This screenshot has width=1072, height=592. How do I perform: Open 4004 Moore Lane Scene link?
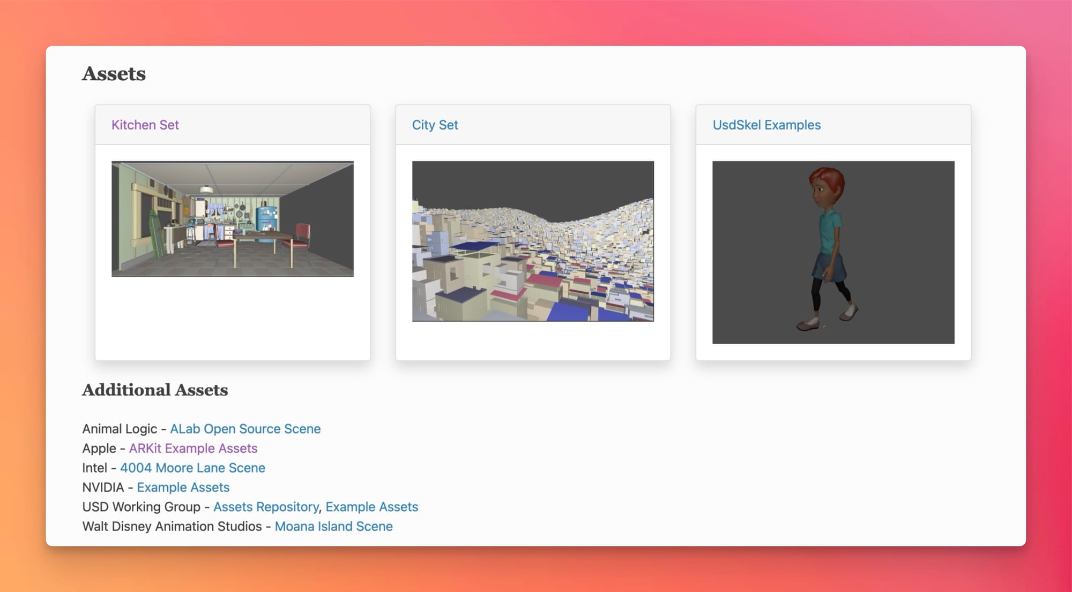192,468
